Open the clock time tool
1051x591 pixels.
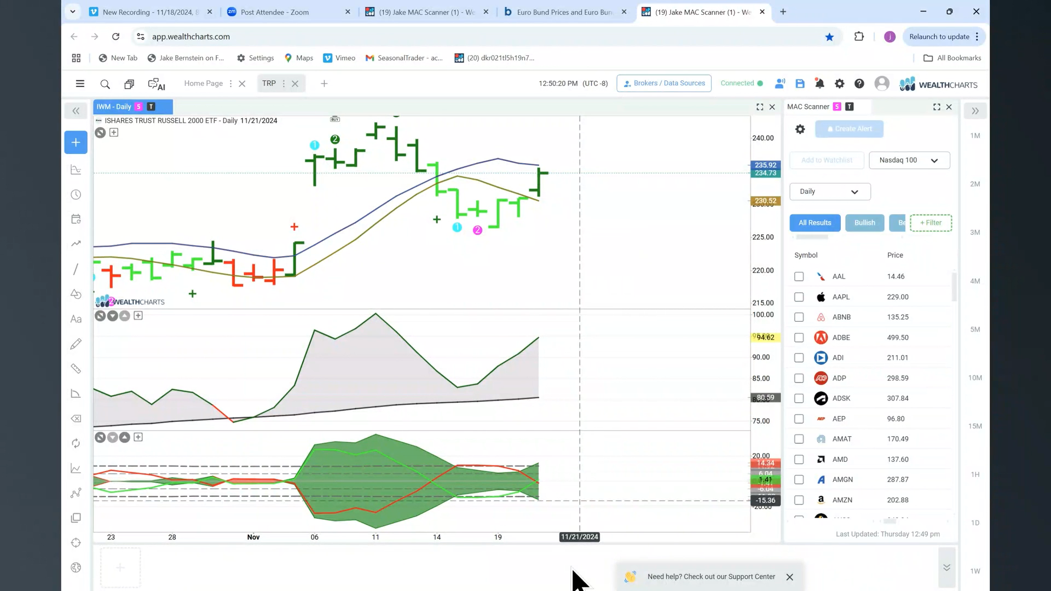pyautogui.click(x=76, y=195)
